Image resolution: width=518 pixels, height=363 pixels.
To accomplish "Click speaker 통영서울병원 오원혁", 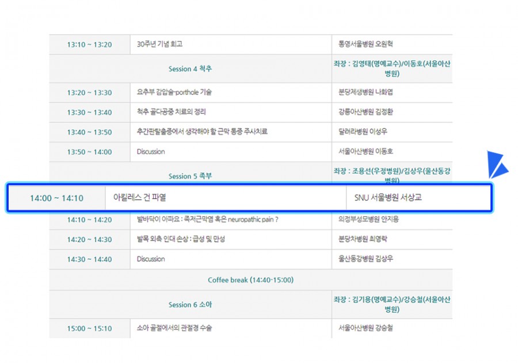I will coord(365,44).
